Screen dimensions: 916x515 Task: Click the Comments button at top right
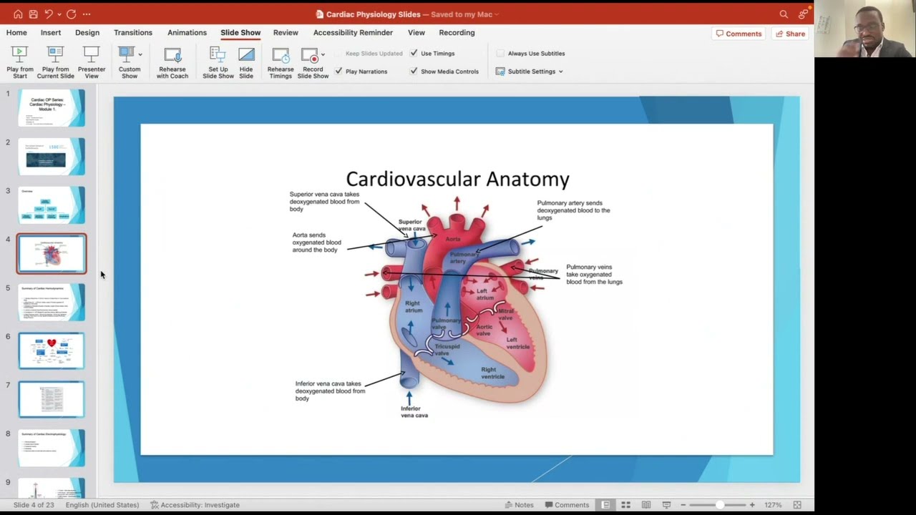739,34
